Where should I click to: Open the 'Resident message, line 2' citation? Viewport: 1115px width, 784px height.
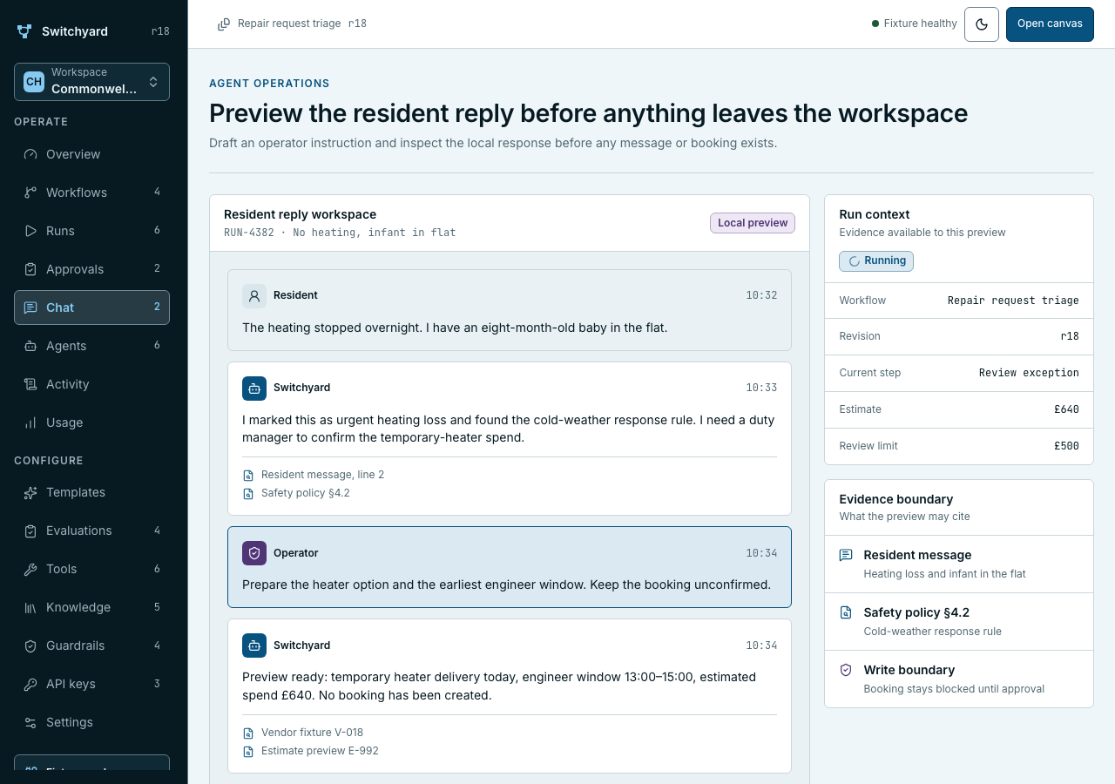314,475
